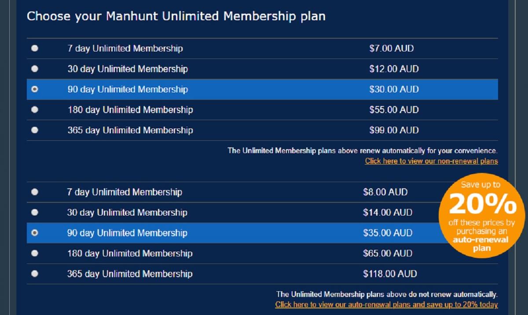The width and height of the screenshot is (528, 315).
Task: Click the $55.00 AUD 180 day row label
Action: click(130, 110)
